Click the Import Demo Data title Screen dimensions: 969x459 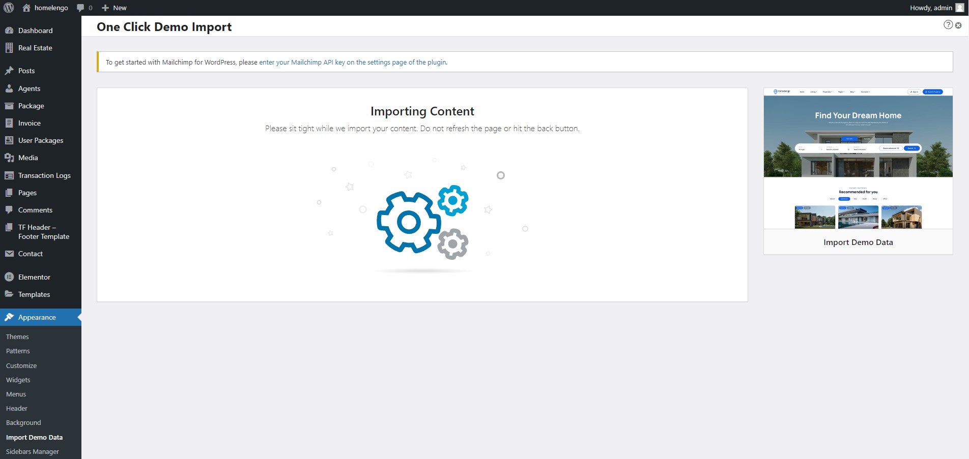[858, 242]
